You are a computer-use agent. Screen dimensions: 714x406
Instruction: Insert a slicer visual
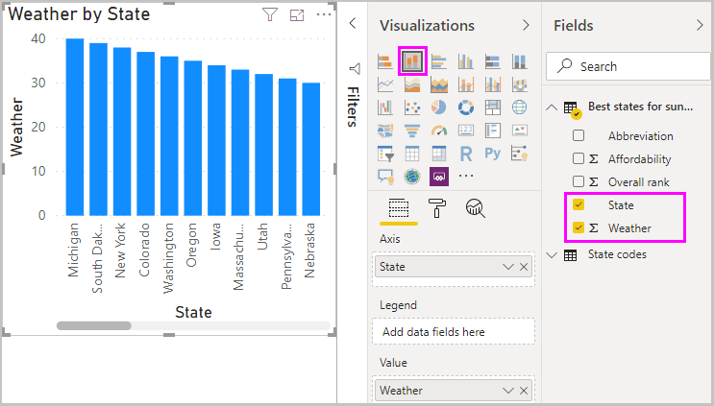coord(385,154)
